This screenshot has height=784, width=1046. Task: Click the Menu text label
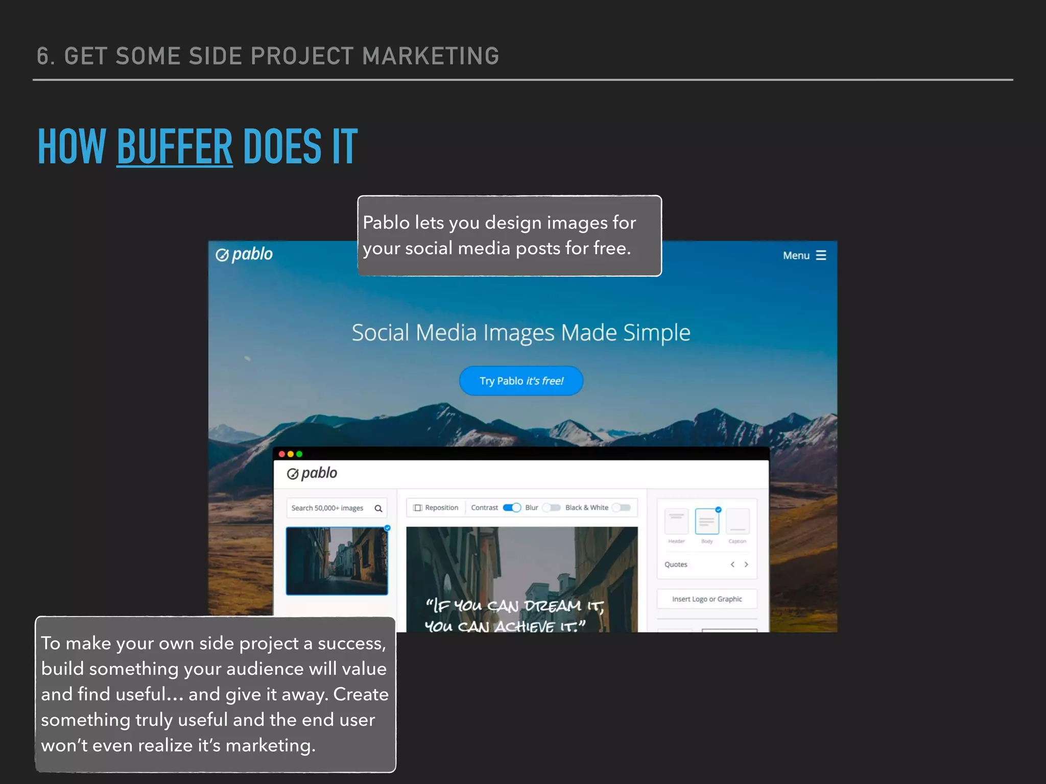[x=796, y=255]
